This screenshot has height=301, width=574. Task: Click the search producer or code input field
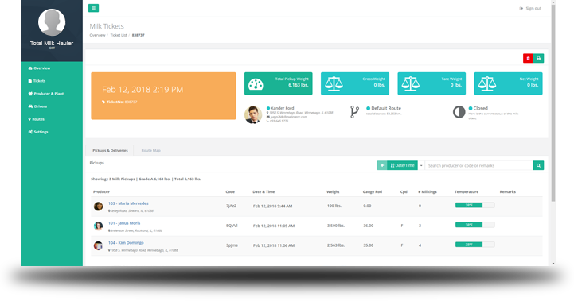[478, 165]
